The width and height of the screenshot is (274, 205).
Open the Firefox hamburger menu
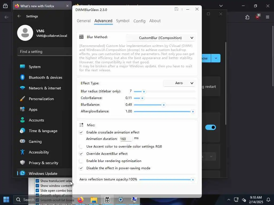(x=268, y=17)
